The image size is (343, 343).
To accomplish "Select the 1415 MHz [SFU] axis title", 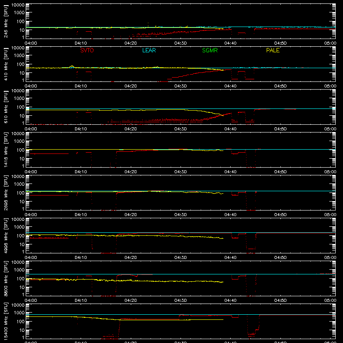I will (x=6, y=150).
